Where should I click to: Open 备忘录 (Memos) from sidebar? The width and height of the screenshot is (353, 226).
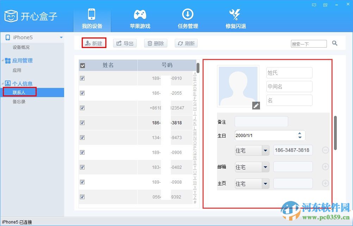point(19,102)
